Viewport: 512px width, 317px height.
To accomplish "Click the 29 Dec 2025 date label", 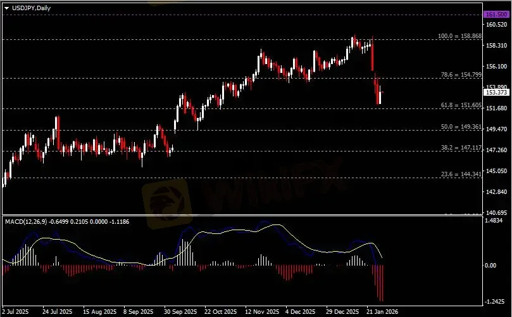I will point(342,311).
